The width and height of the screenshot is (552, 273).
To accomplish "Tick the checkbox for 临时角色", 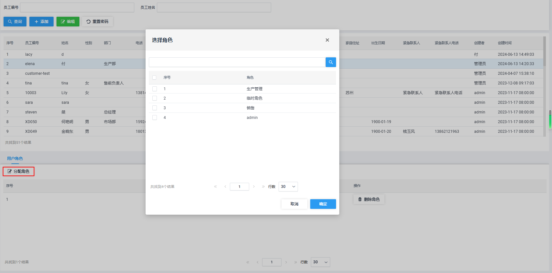I will click(155, 98).
